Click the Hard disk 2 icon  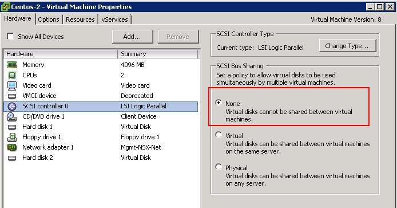pos(12,158)
